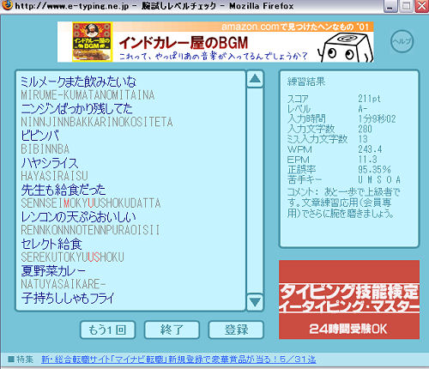Select the phrase ハヤシライス
Screen dimensions: 429x369
click(50, 163)
